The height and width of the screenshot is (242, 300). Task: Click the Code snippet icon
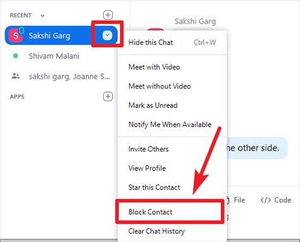[x=265, y=200]
